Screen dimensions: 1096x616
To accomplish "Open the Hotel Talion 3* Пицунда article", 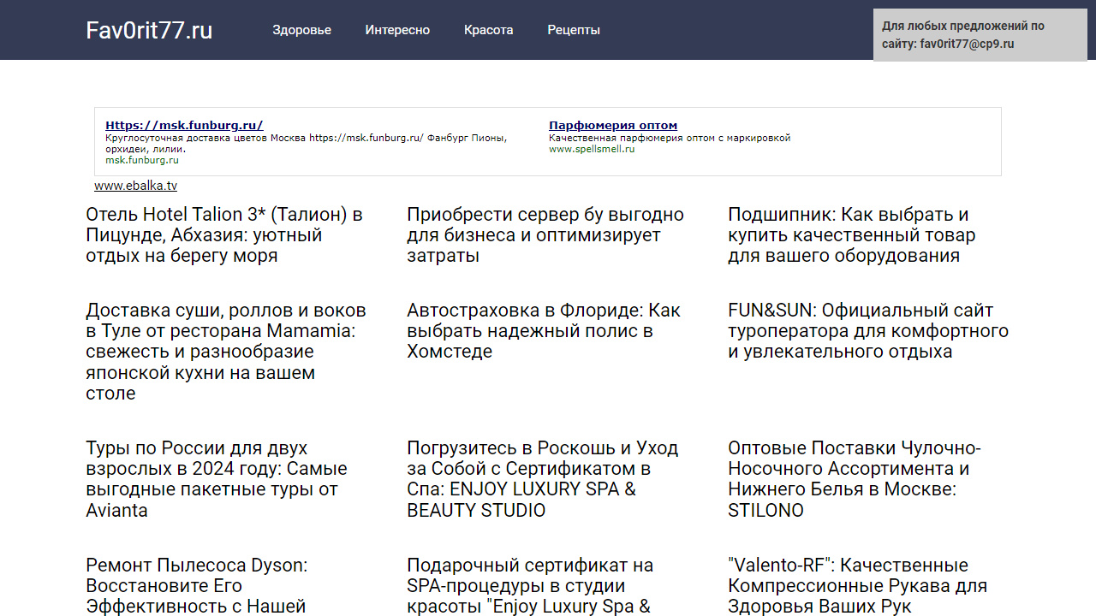I will pos(224,234).
